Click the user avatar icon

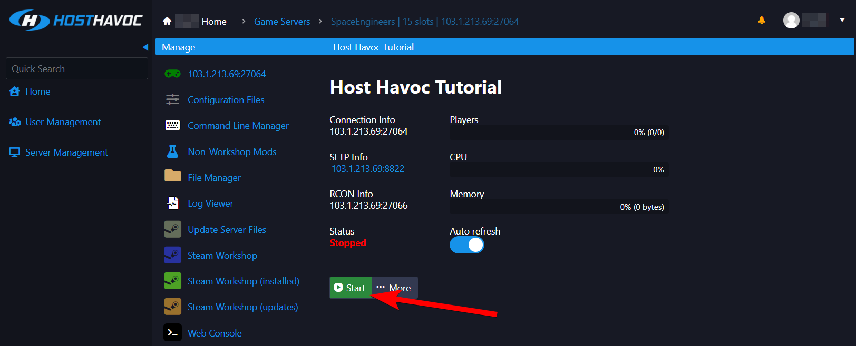[791, 21]
